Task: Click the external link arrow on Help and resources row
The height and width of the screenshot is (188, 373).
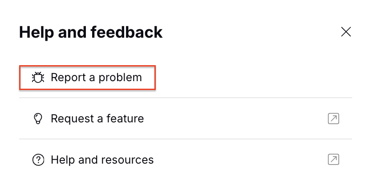Action: point(333,160)
